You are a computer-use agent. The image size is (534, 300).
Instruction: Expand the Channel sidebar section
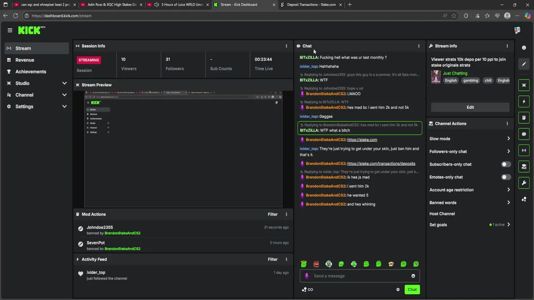(x=64, y=95)
